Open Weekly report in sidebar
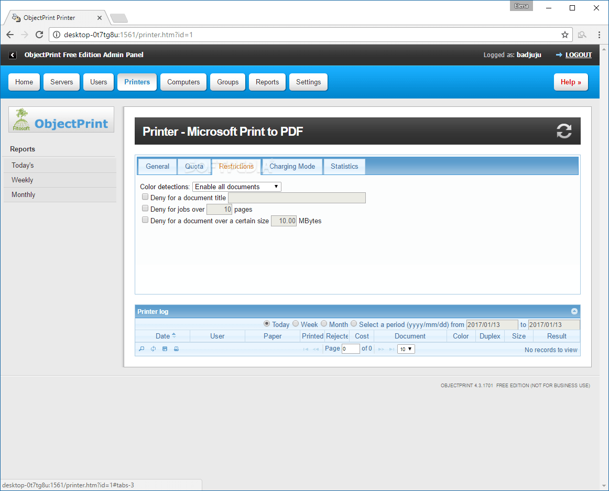This screenshot has width=609, height=491. (60, 180)
